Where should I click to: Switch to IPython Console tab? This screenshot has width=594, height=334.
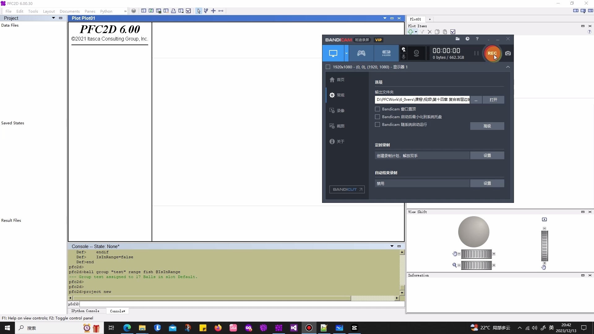[x=85, y=311]
